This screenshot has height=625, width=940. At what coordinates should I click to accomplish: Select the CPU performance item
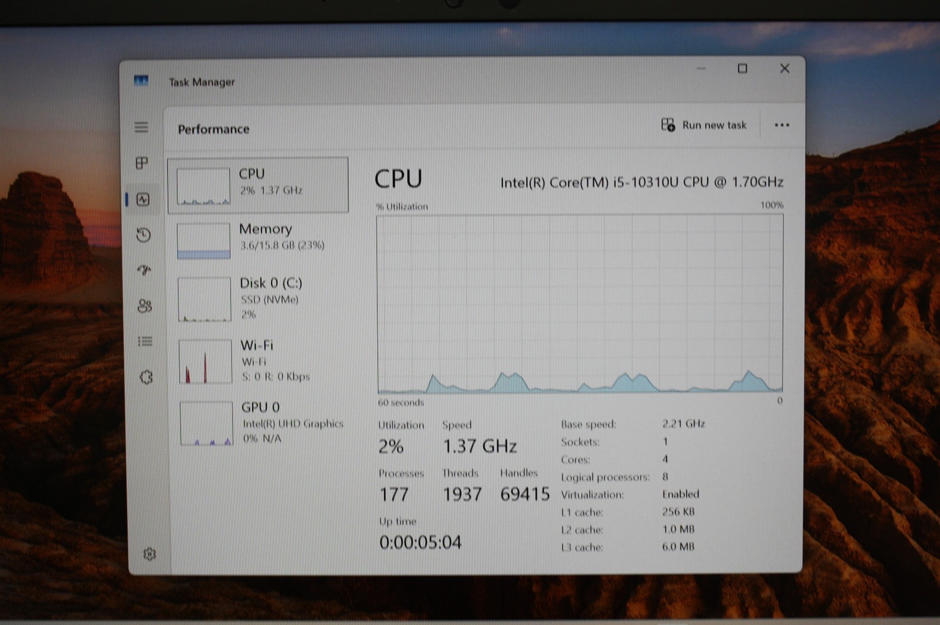pos(257,185)
